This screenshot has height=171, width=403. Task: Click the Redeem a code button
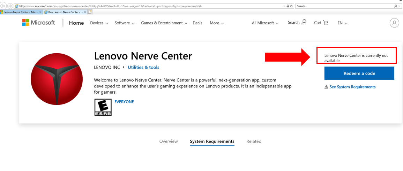click(359, 73)
